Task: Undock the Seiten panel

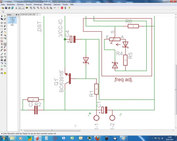Action: [x=16, y=15]
